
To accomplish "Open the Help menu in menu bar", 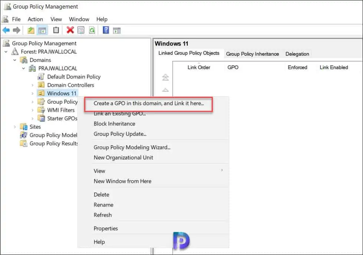I will (x=102, y=19).
